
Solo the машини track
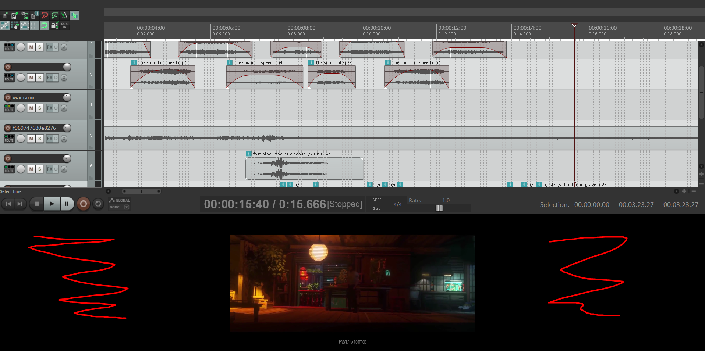coord(40,108)
